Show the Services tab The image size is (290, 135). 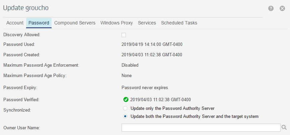coord(147,23)
